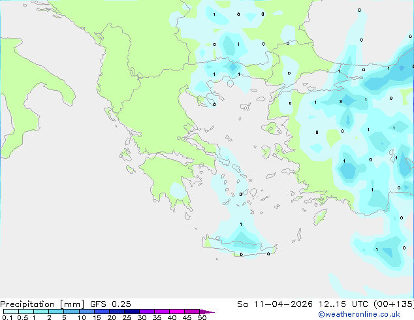
Task: Select the 0.5–1 mm legend color swatch
Action: pyautogui.click(x=26, y=312)
